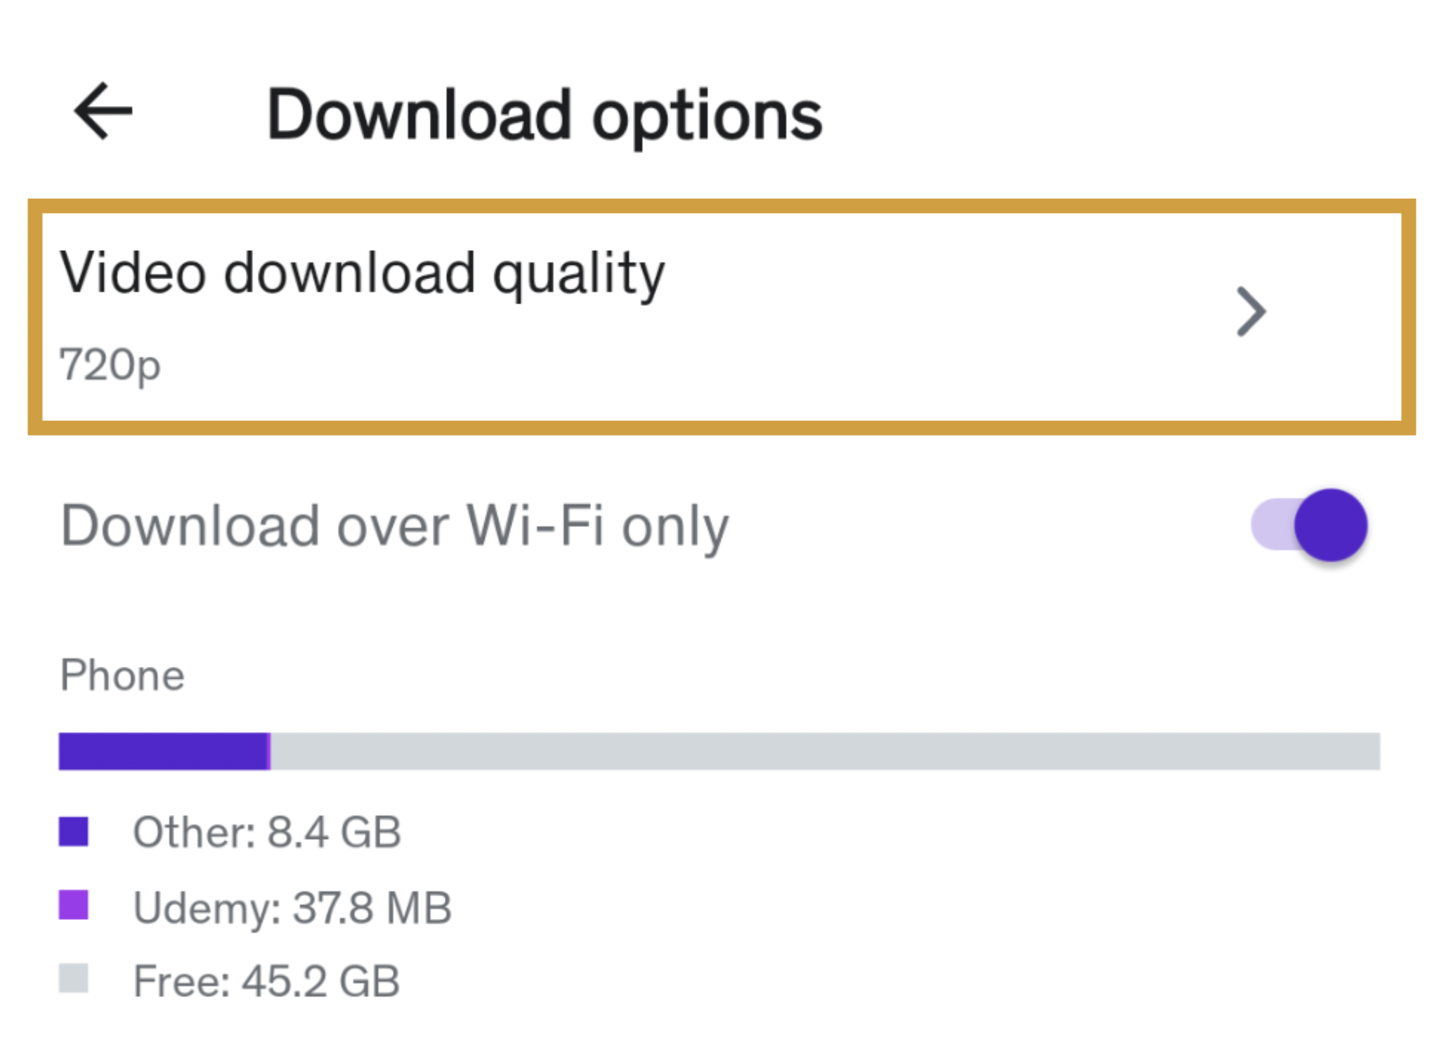Select the Free: 45.2 GB entry

[x=266, y=981]
